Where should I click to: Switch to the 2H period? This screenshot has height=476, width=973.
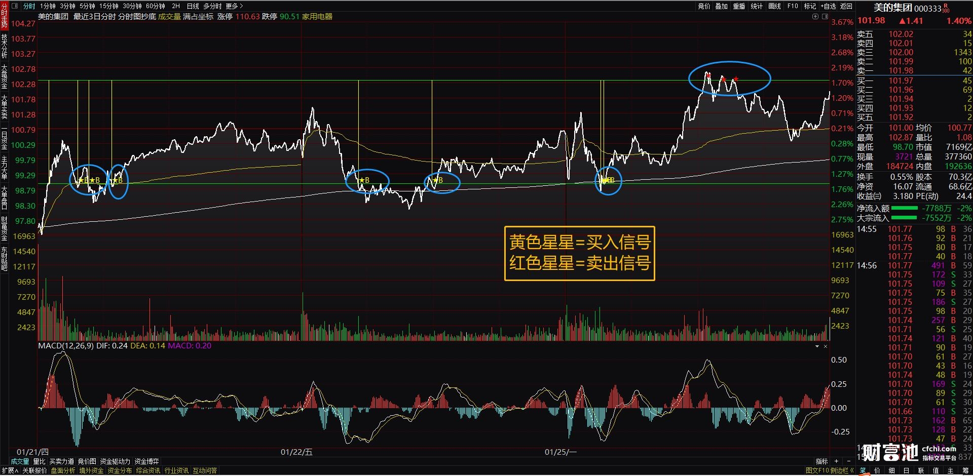[176, 6]
